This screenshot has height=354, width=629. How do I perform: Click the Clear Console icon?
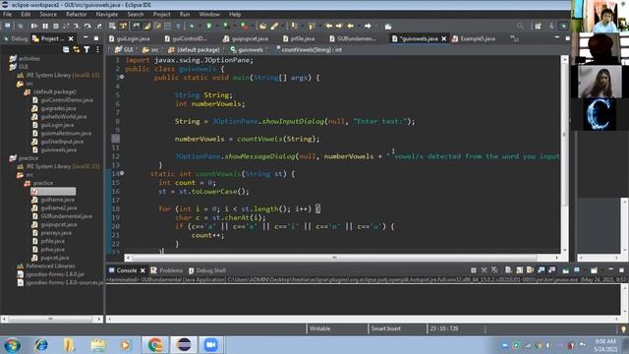(508, 270)
